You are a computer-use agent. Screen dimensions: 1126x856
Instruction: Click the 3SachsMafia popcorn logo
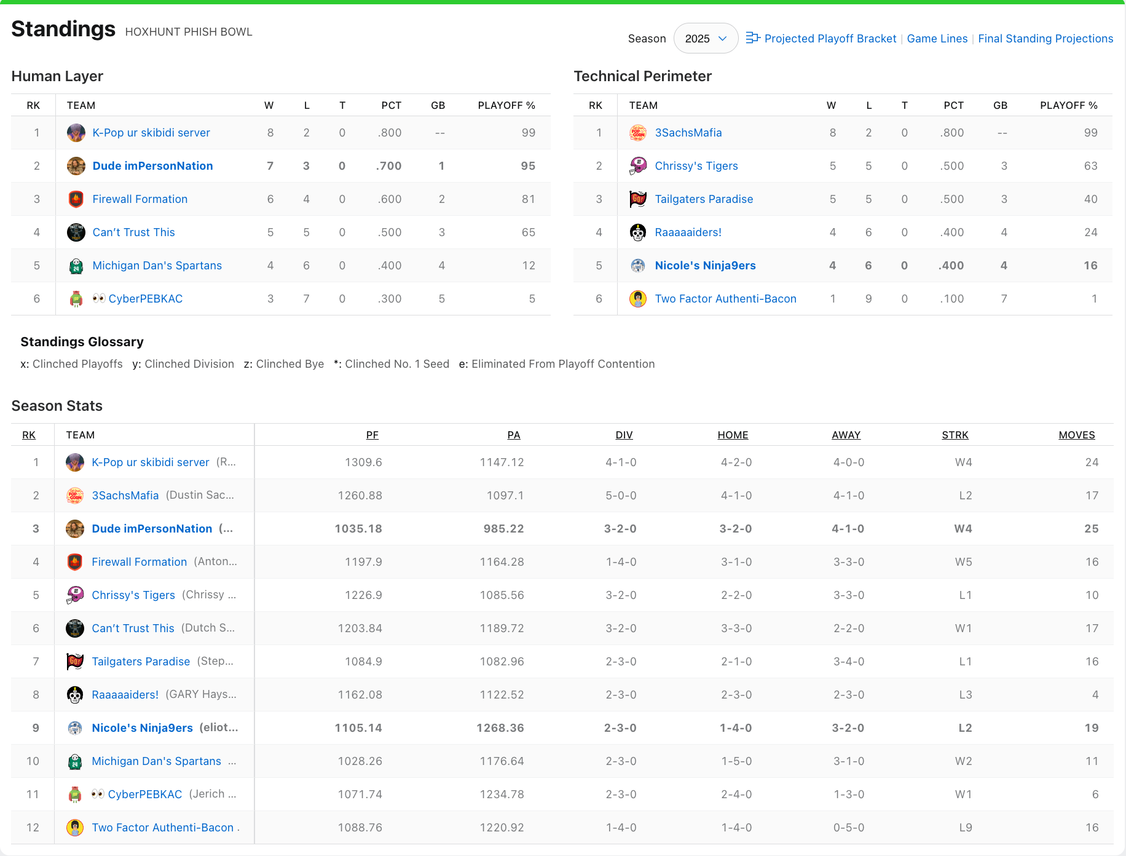pyautogui.click(x=638, y=132)
